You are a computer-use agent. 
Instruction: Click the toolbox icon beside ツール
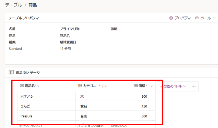197,18
